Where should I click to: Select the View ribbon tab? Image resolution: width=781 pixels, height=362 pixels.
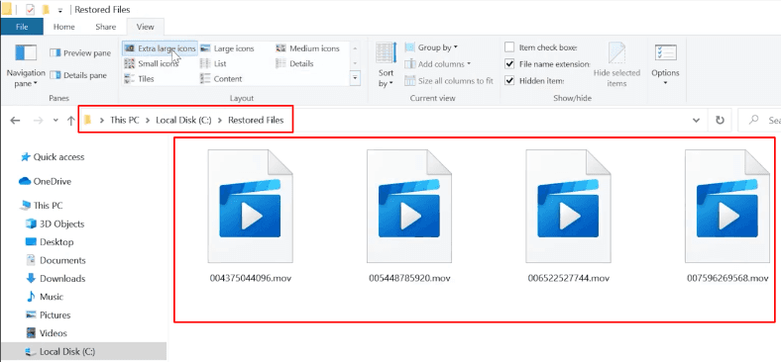[145, 27]
